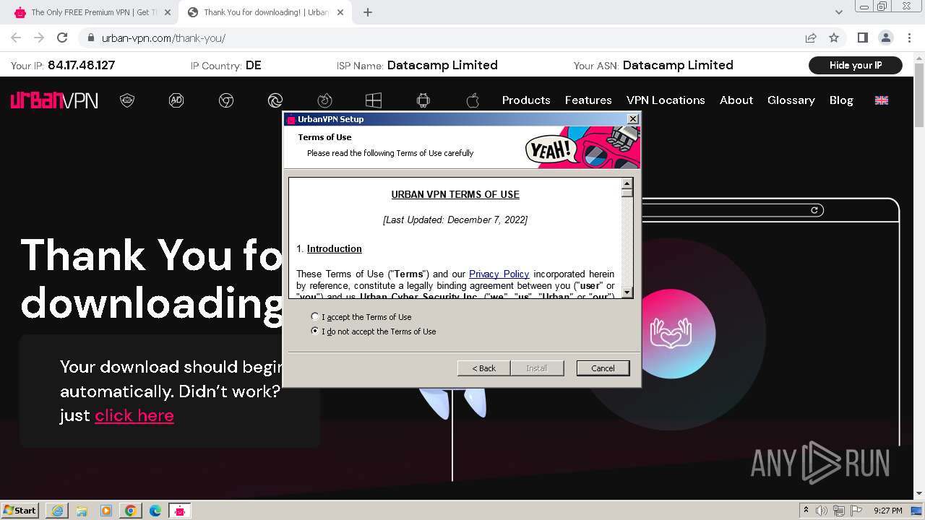
Task: Open the Blog page
Action: coord(841,100)
